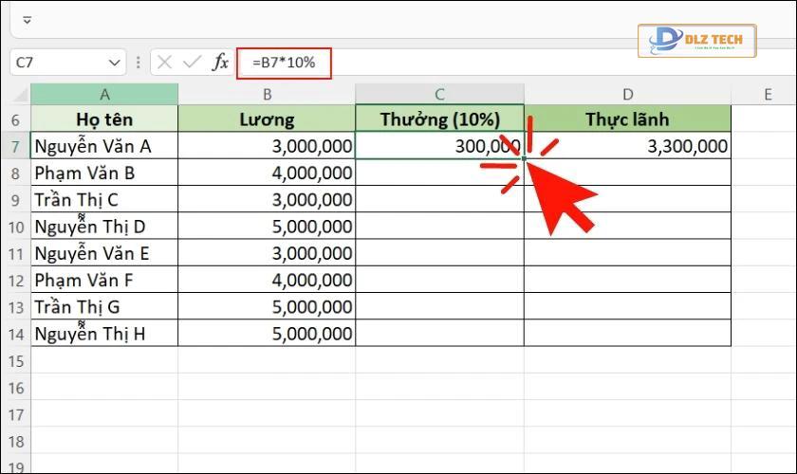Viewport: 797px width, 474px height.
Task: Select column A header
Action: [x=104, y=94]
